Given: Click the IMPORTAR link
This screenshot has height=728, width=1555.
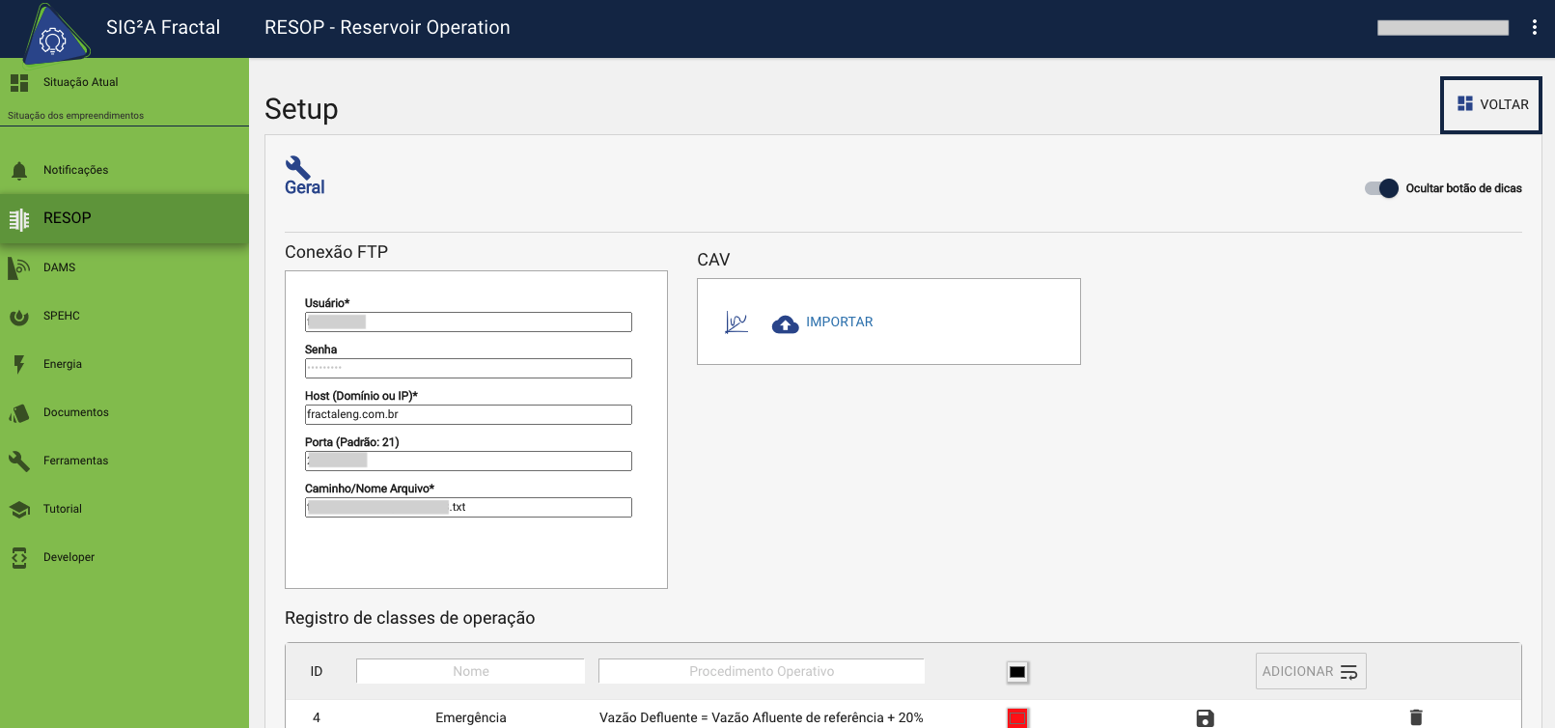Looking at the screenshot, I should pos(839,322).
